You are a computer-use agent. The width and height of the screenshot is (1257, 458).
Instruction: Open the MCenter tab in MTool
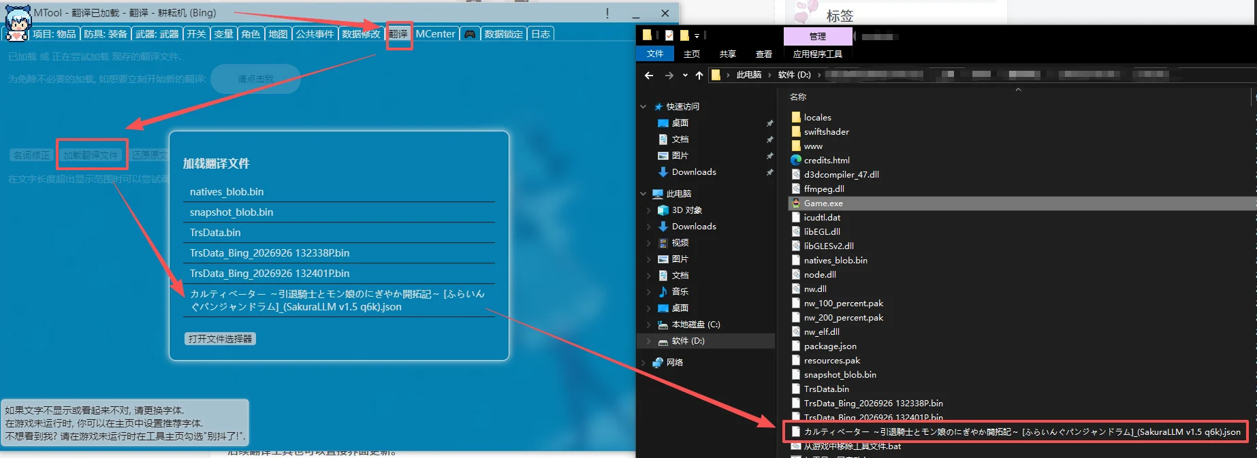(x=435, y=34)
